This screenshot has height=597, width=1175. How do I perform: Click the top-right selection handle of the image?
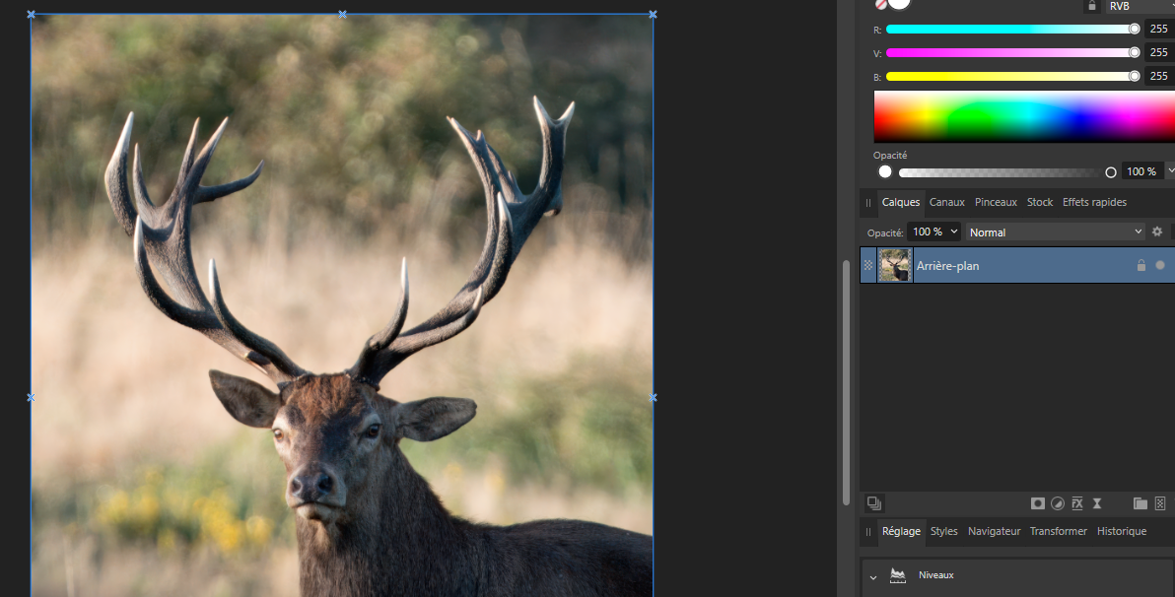pyautogui.click(x=653, y=14)
